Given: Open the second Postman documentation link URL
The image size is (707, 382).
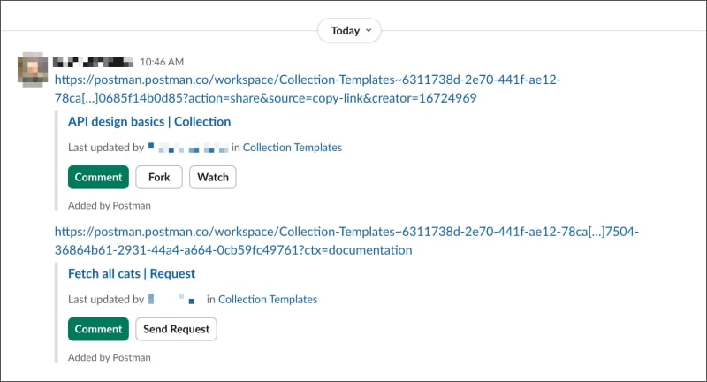Looking at the screenshot, I should [x=346, y=241].
